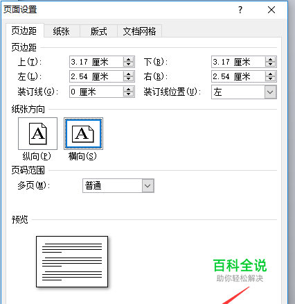Increase the 下(B) bottom margin value
Screen dimensions: 295x304
click(271, 59)
